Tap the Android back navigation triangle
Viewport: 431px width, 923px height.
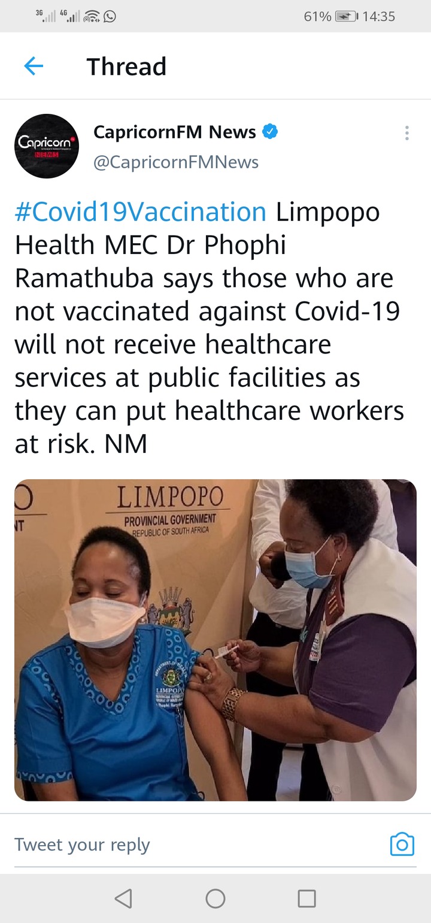123,898
